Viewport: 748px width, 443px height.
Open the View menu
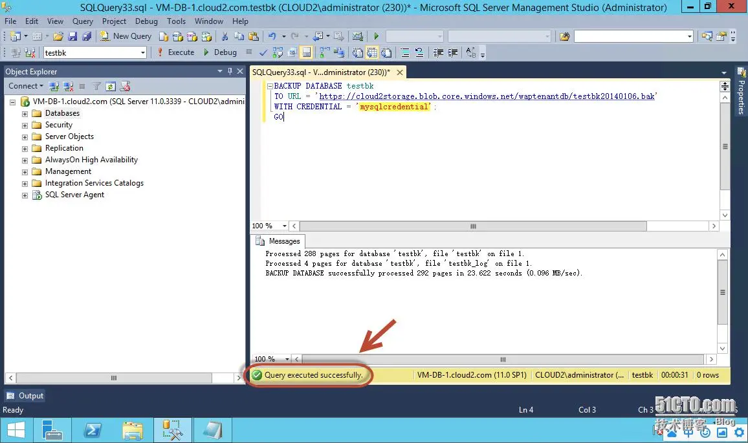pyautogui.click(x=56, y=21)
